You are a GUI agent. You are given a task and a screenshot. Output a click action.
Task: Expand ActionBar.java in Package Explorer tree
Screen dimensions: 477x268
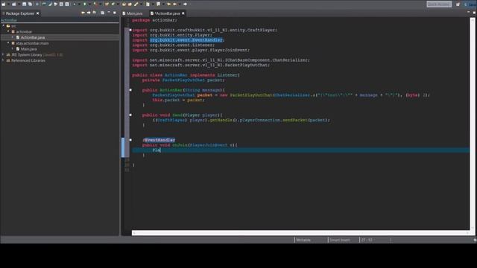tap(13, 37)
